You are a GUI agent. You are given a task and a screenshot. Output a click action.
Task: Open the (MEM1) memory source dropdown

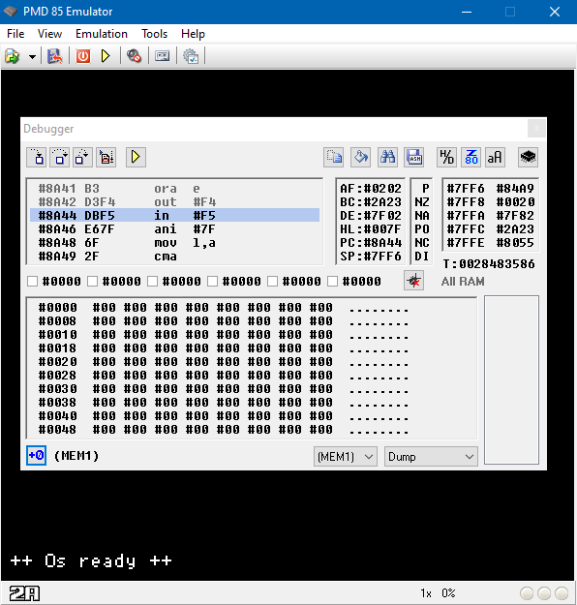346,457
